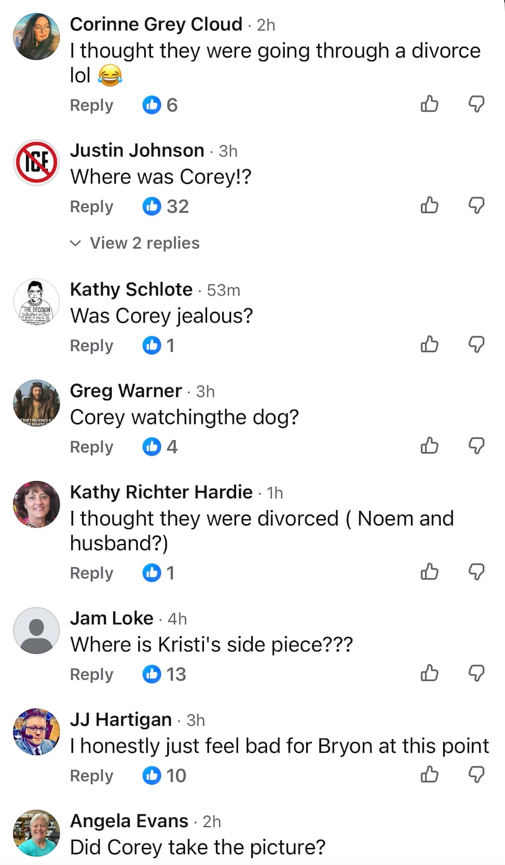Like JJ Hartigan's comment
The image size is (505, 865).
(429, 775)
